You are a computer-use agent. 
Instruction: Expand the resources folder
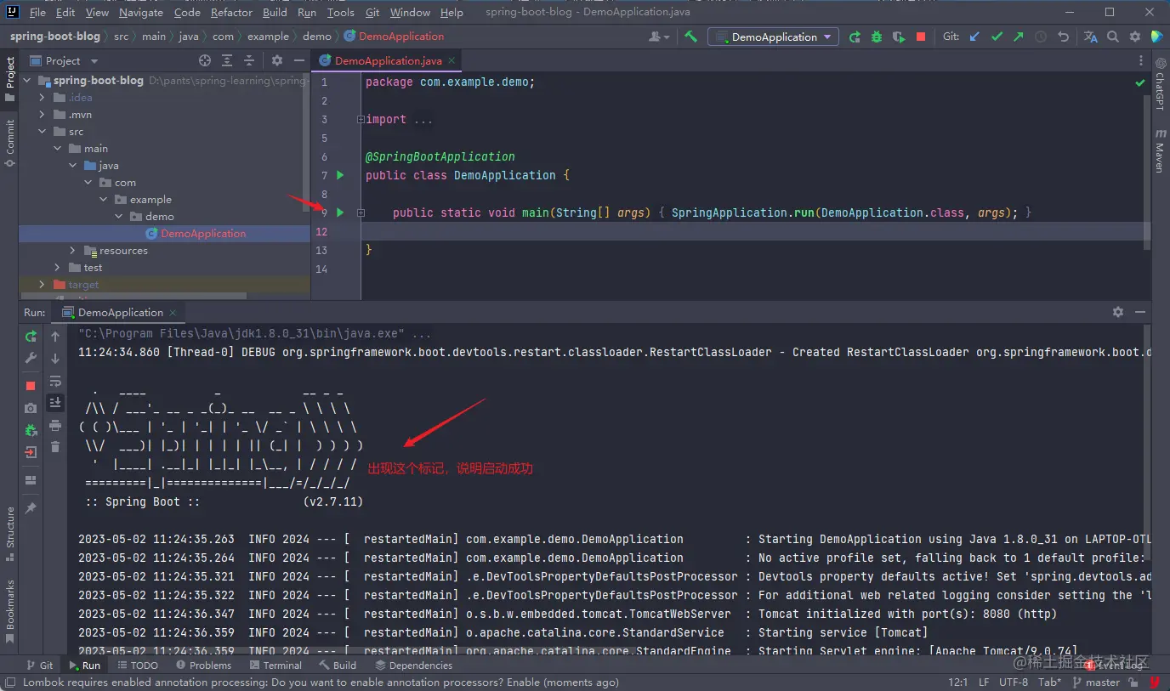tap(73, 251)
